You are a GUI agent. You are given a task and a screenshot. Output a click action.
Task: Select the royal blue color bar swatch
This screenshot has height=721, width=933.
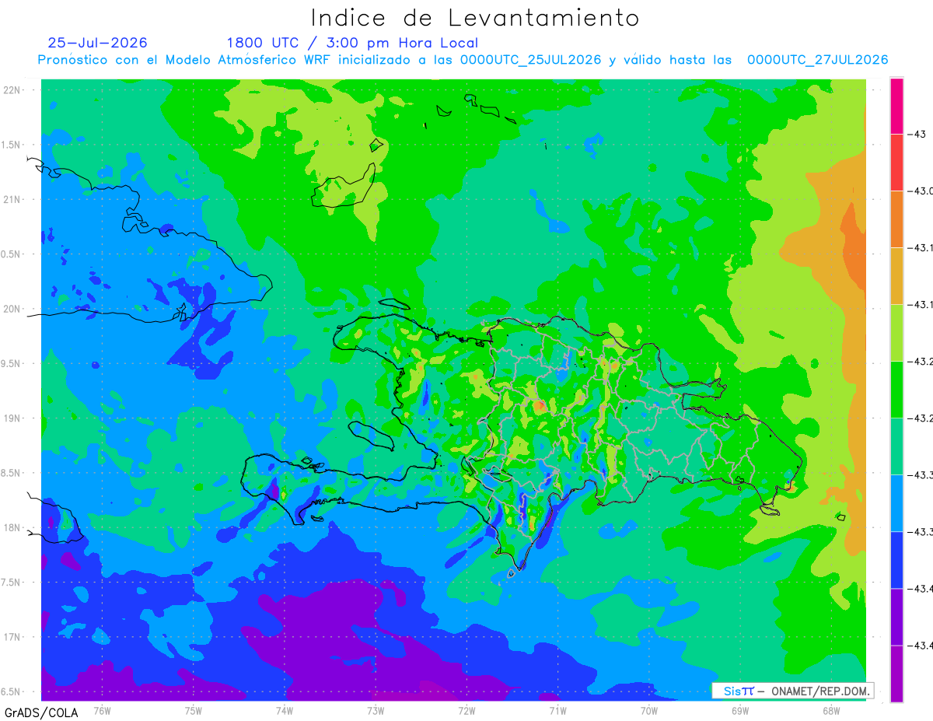[x=896, y=560]
